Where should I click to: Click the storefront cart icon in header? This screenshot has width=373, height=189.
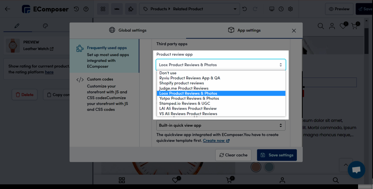[355, 25]
